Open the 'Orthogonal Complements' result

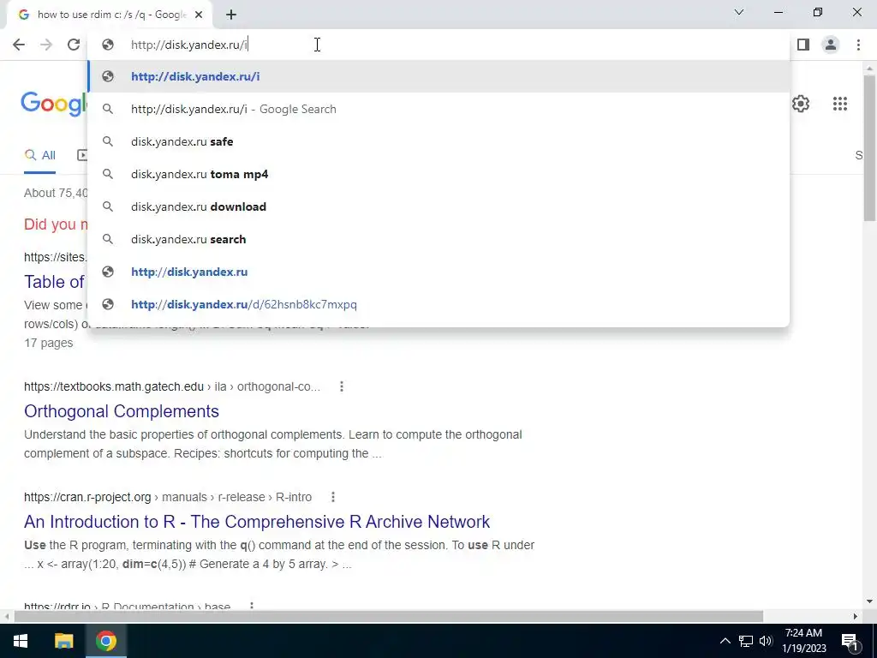122,411
